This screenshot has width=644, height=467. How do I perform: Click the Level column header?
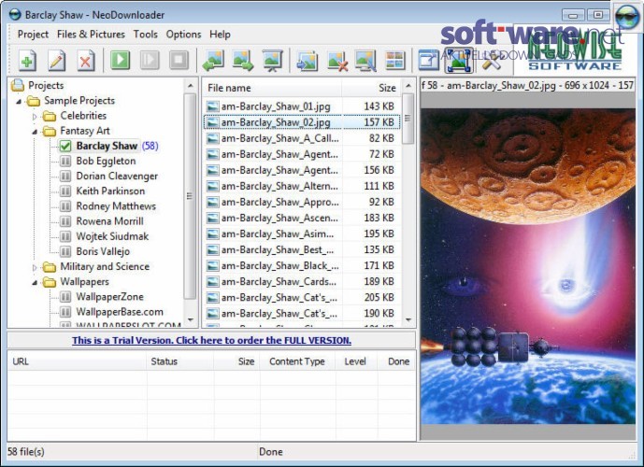click(x=356, y=361)
